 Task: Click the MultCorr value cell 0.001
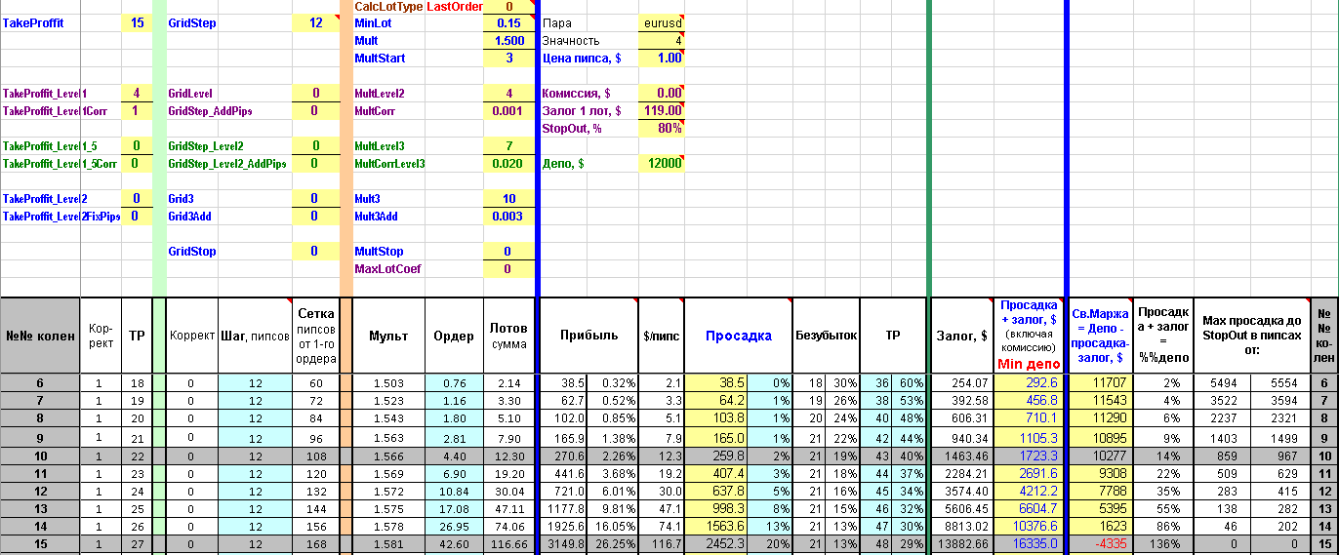pyautogui.click(x=509, y=111)
